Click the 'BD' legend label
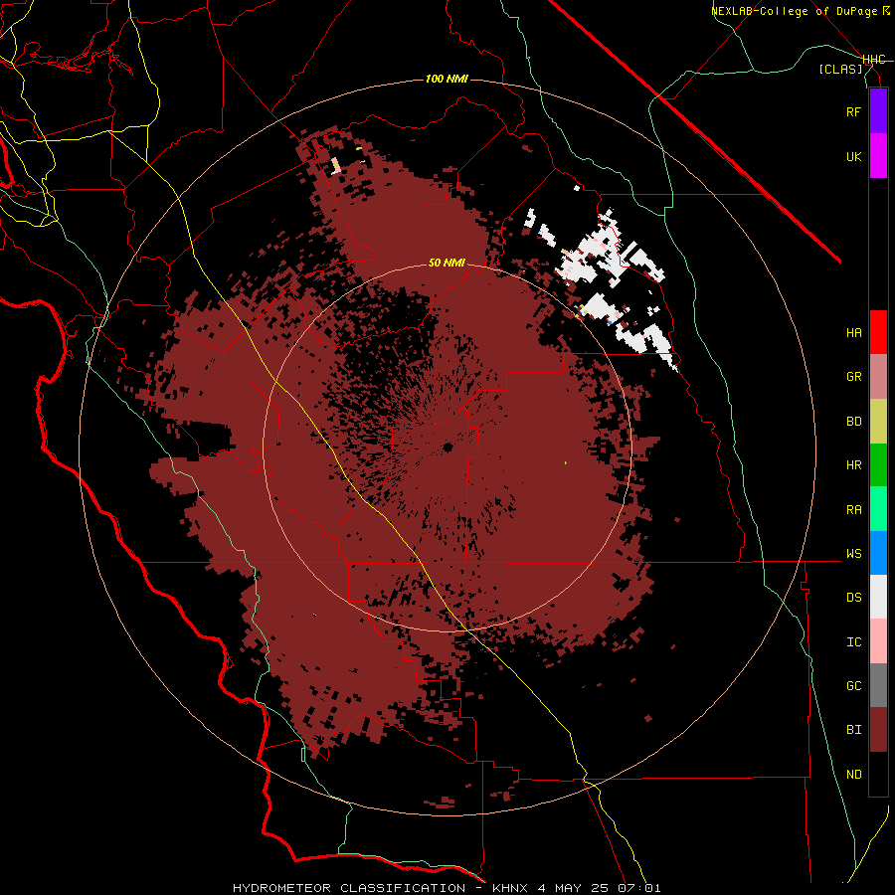Viewport: 895px width, 895px height. tap(853, 422)
